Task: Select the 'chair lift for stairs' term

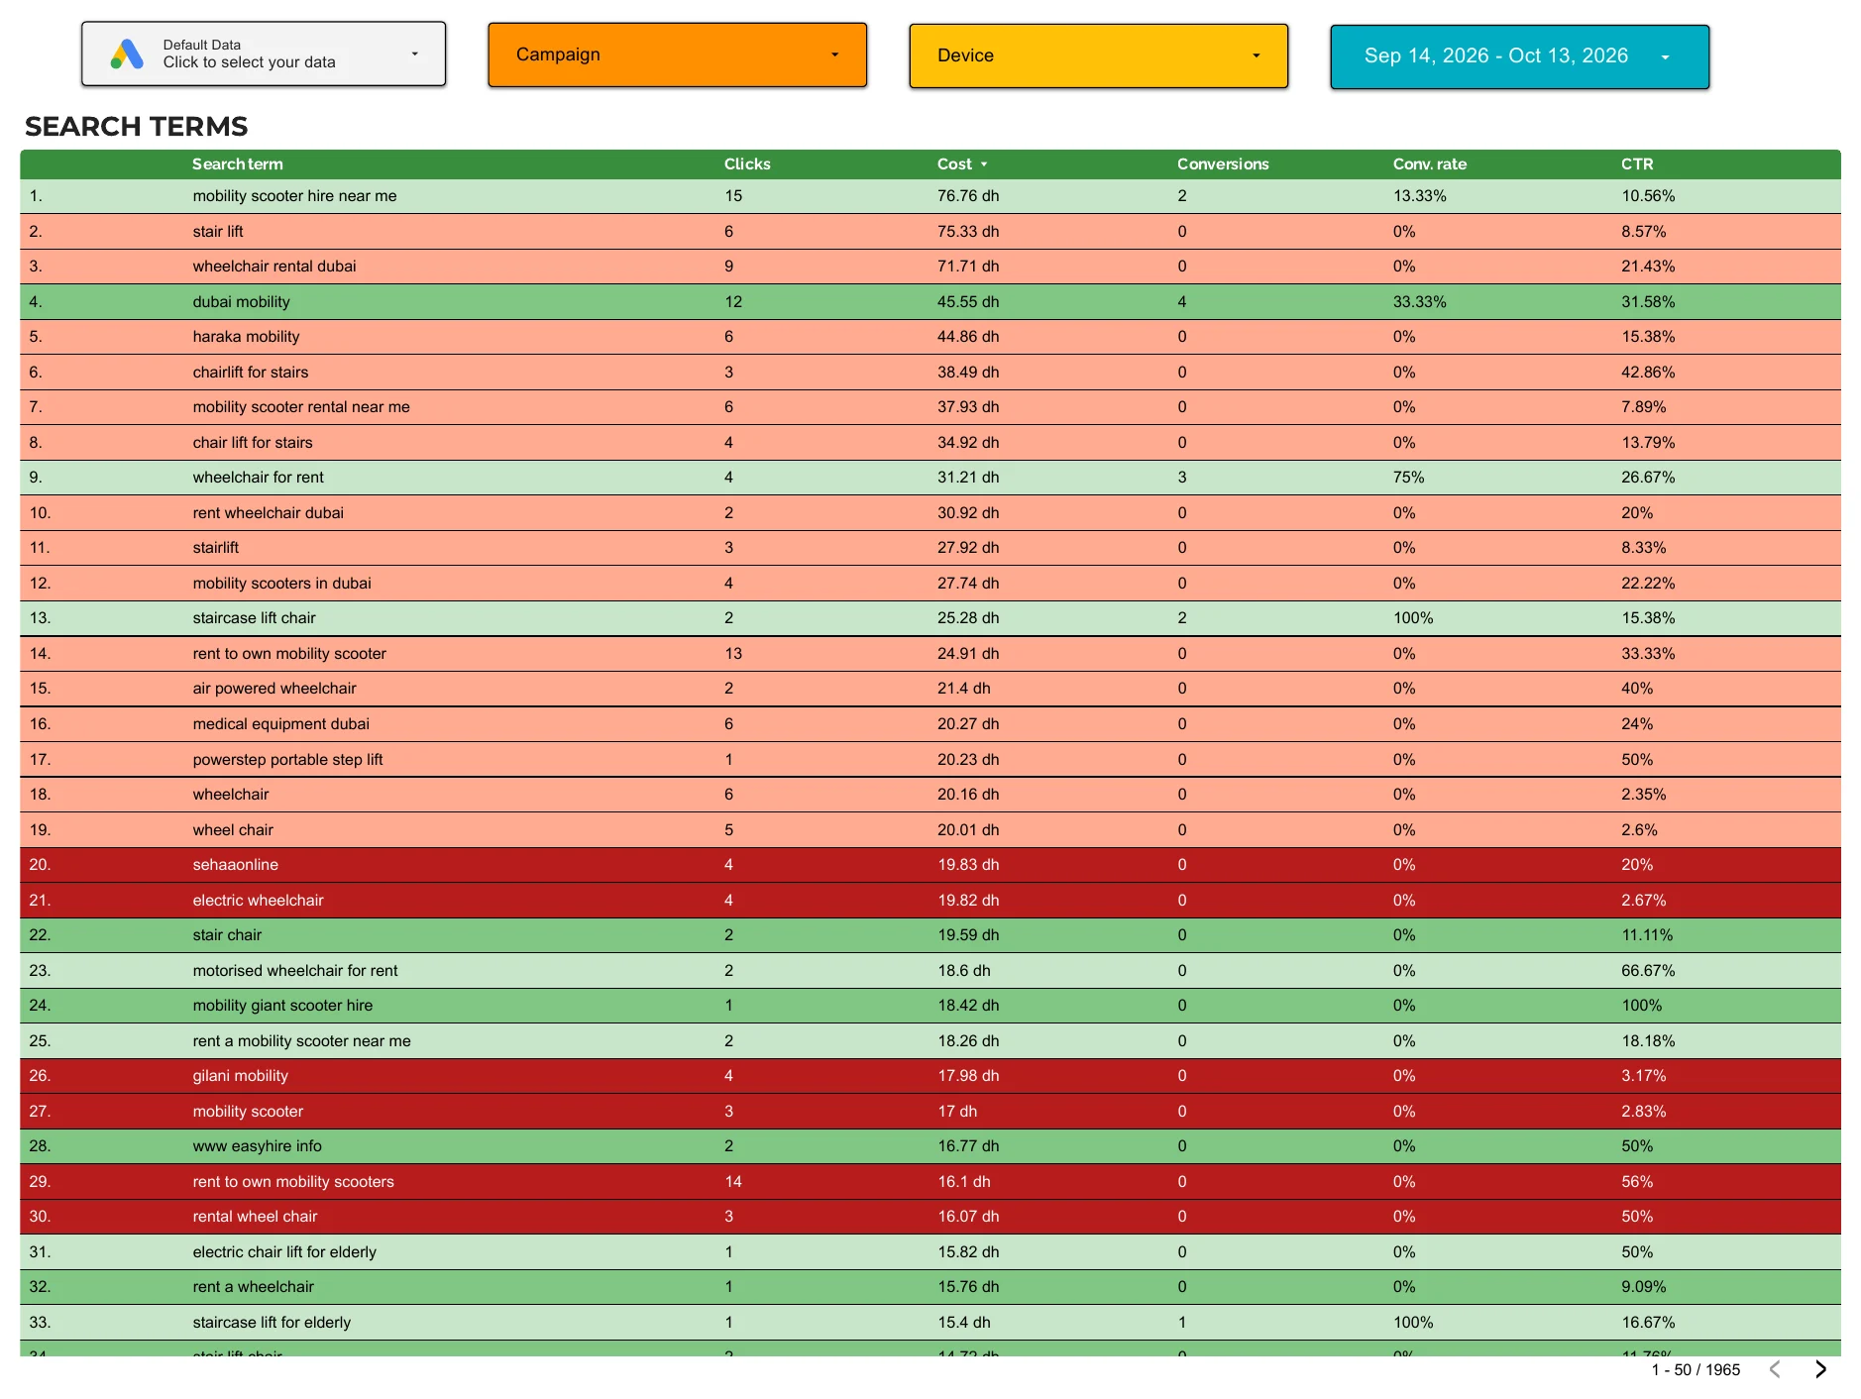Action: (x=253, y=443)
